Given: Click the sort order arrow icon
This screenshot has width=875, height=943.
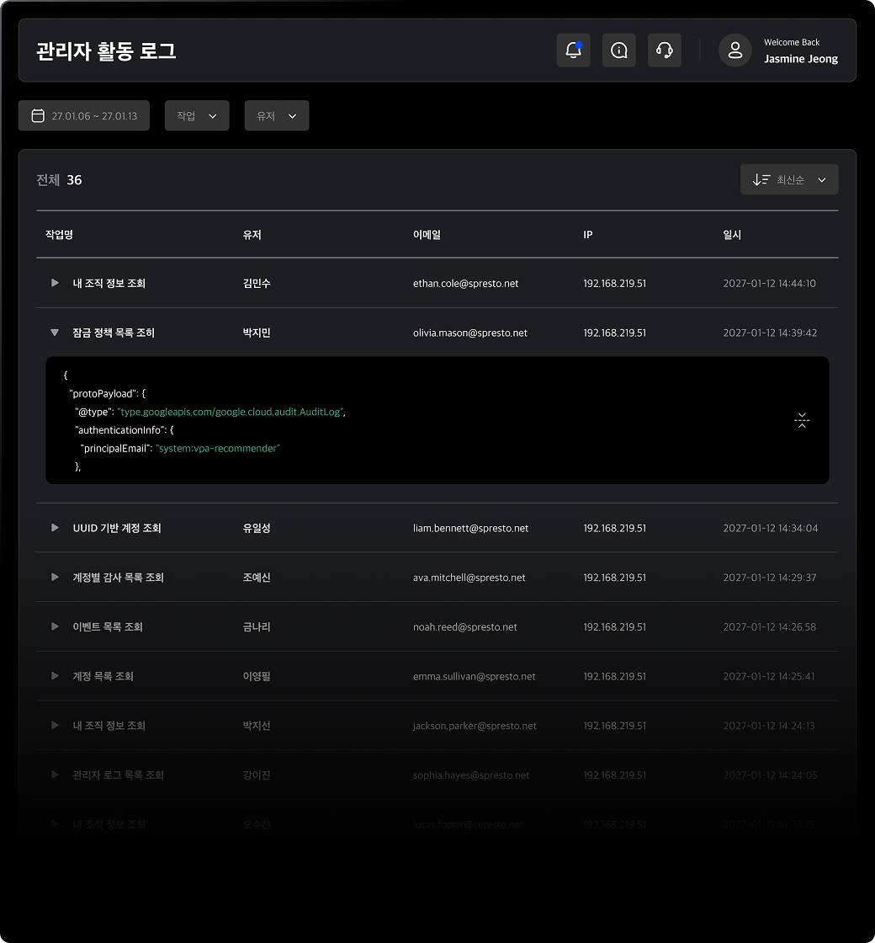Looking at the screenshot, I should [x=761, y=179].
